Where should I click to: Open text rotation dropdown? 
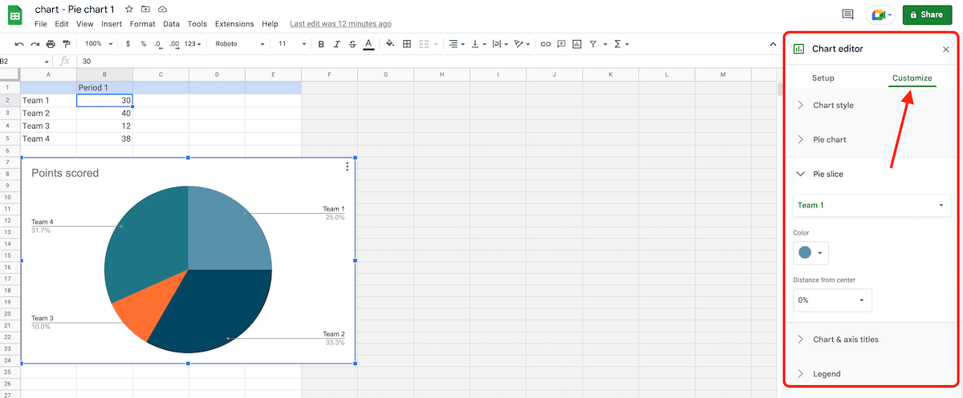[522, 44]
